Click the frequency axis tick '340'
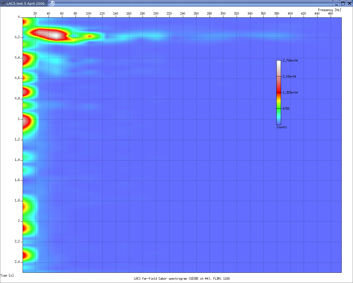The width and height of the screenshot is (353, 283). tap(250, 14)
